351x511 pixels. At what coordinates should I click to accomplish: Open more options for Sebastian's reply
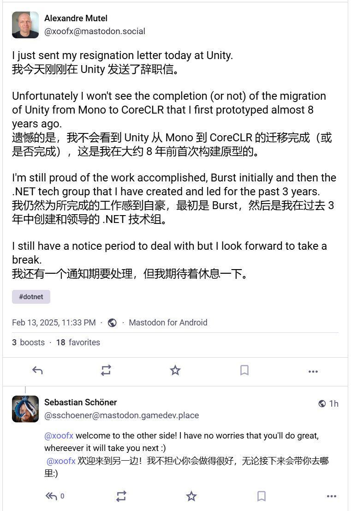click(331, 496)
